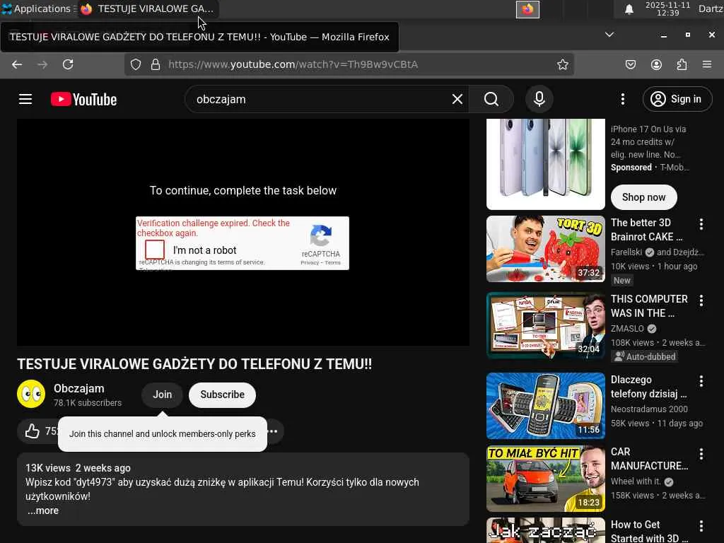
Task: Open How to Get Started with 3D title
Action: coord(649,531)
